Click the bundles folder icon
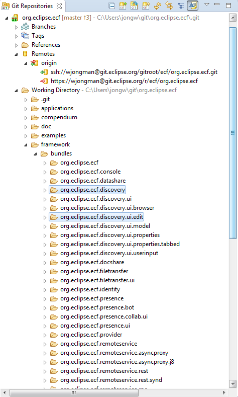 pyautogui.click(x=44, y=153)
